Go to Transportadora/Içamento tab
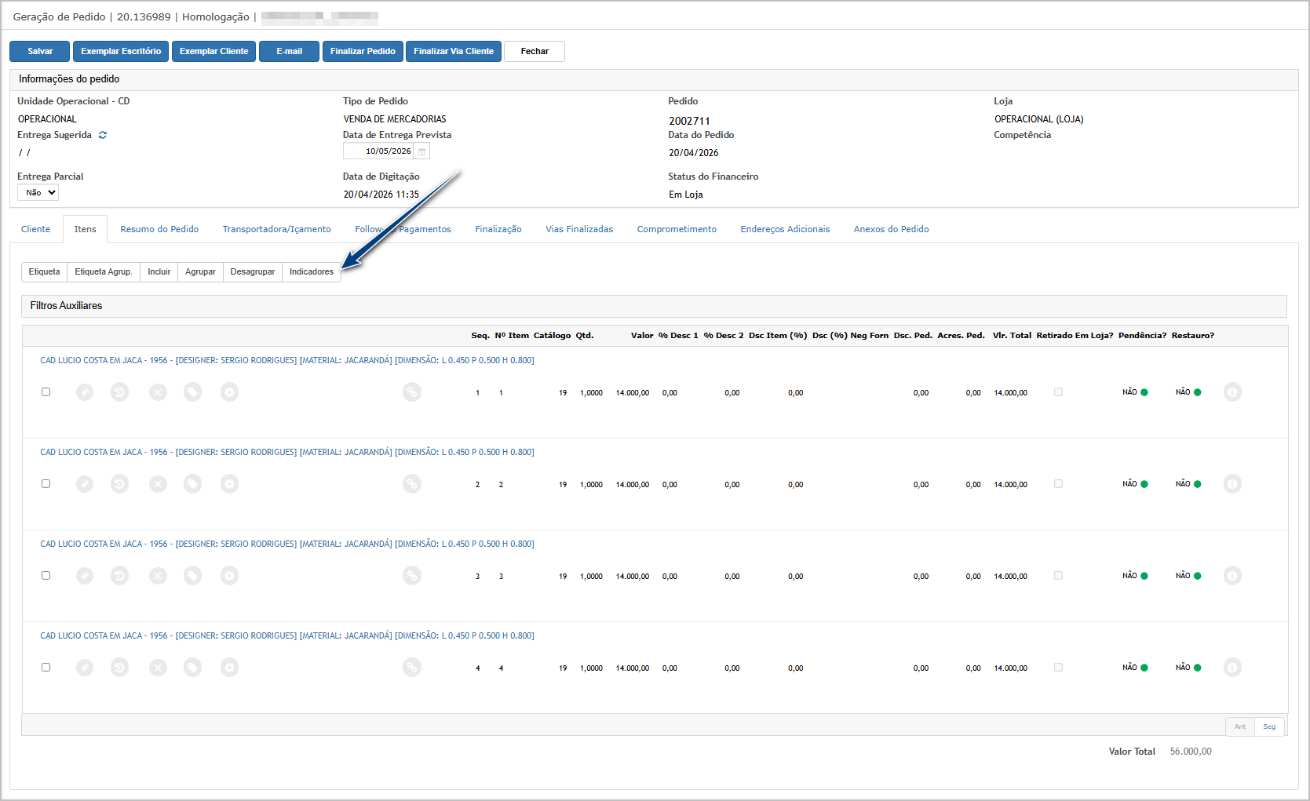The image size is (1310, 801). click(277, 229)
